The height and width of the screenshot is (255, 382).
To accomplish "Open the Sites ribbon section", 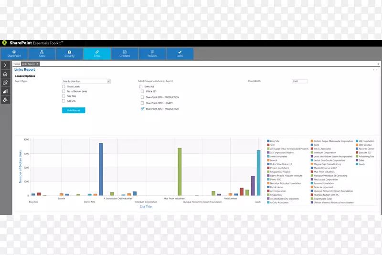I will click(x=42, y=53).
